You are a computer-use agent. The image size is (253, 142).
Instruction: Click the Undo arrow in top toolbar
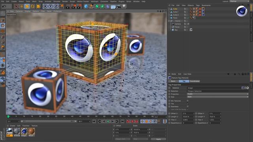pyautogui.click(x=4, y=6)
